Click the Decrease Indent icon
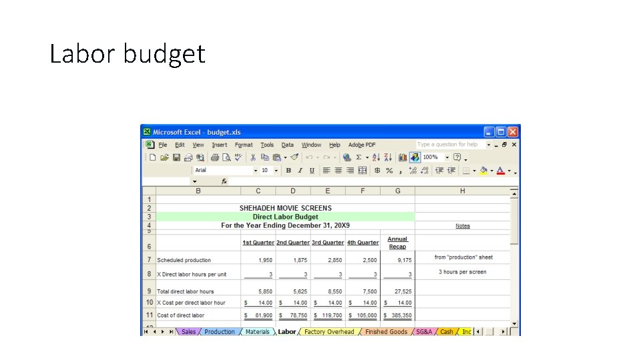Viewport: 641px width, 360px height. pyautogui.click(x=439, y=171)
